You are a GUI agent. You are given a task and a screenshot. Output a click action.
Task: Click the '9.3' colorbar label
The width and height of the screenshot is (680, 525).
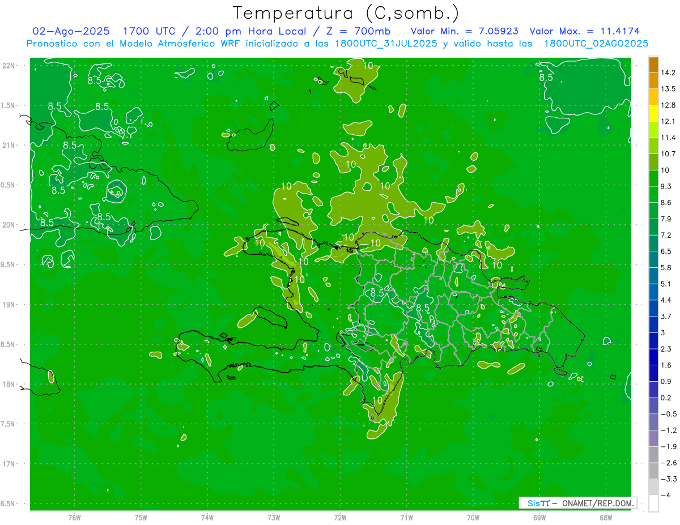point(667,186)
